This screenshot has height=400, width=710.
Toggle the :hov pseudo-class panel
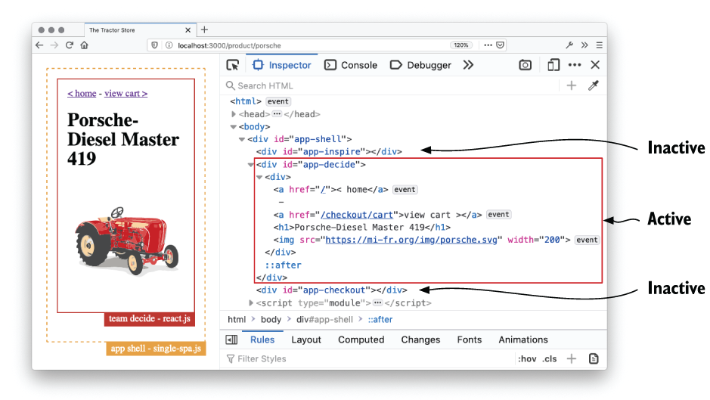pyautogui.click(x=527, y=358)
